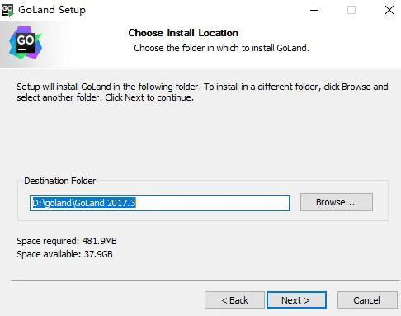Click the highlighted path D:\goland\GoLand 2017.3
Image resolution: width=401 pixels, height=316 pixels.
click(84, 203)
